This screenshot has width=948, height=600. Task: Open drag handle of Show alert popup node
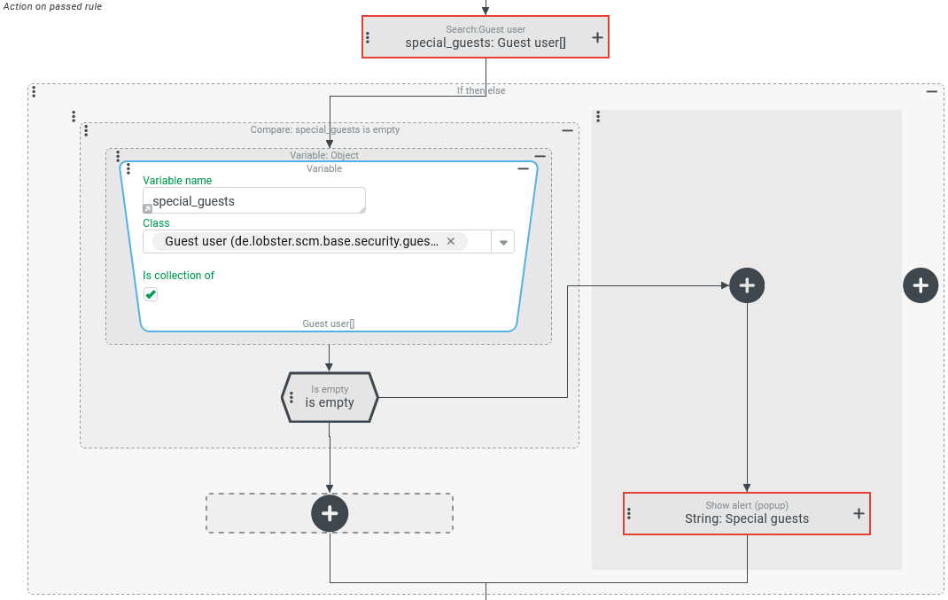[x=629, y=513]
